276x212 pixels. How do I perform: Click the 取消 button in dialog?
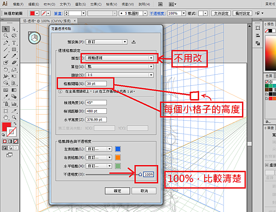point(144,191)
